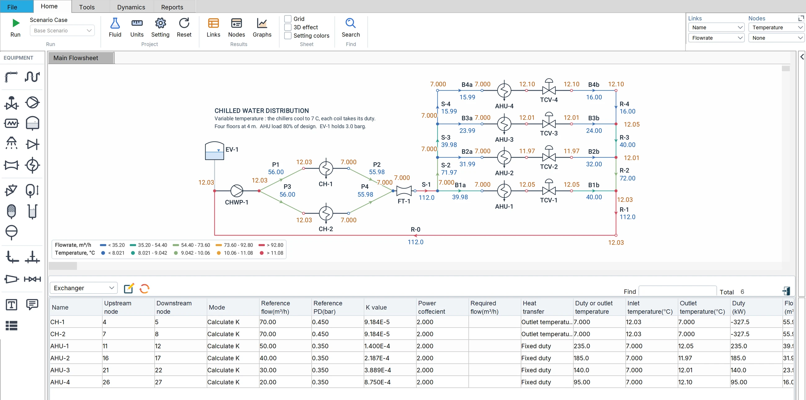806x400 pixels.
Task: Click the edit table pencil icon
Action: 129,288
